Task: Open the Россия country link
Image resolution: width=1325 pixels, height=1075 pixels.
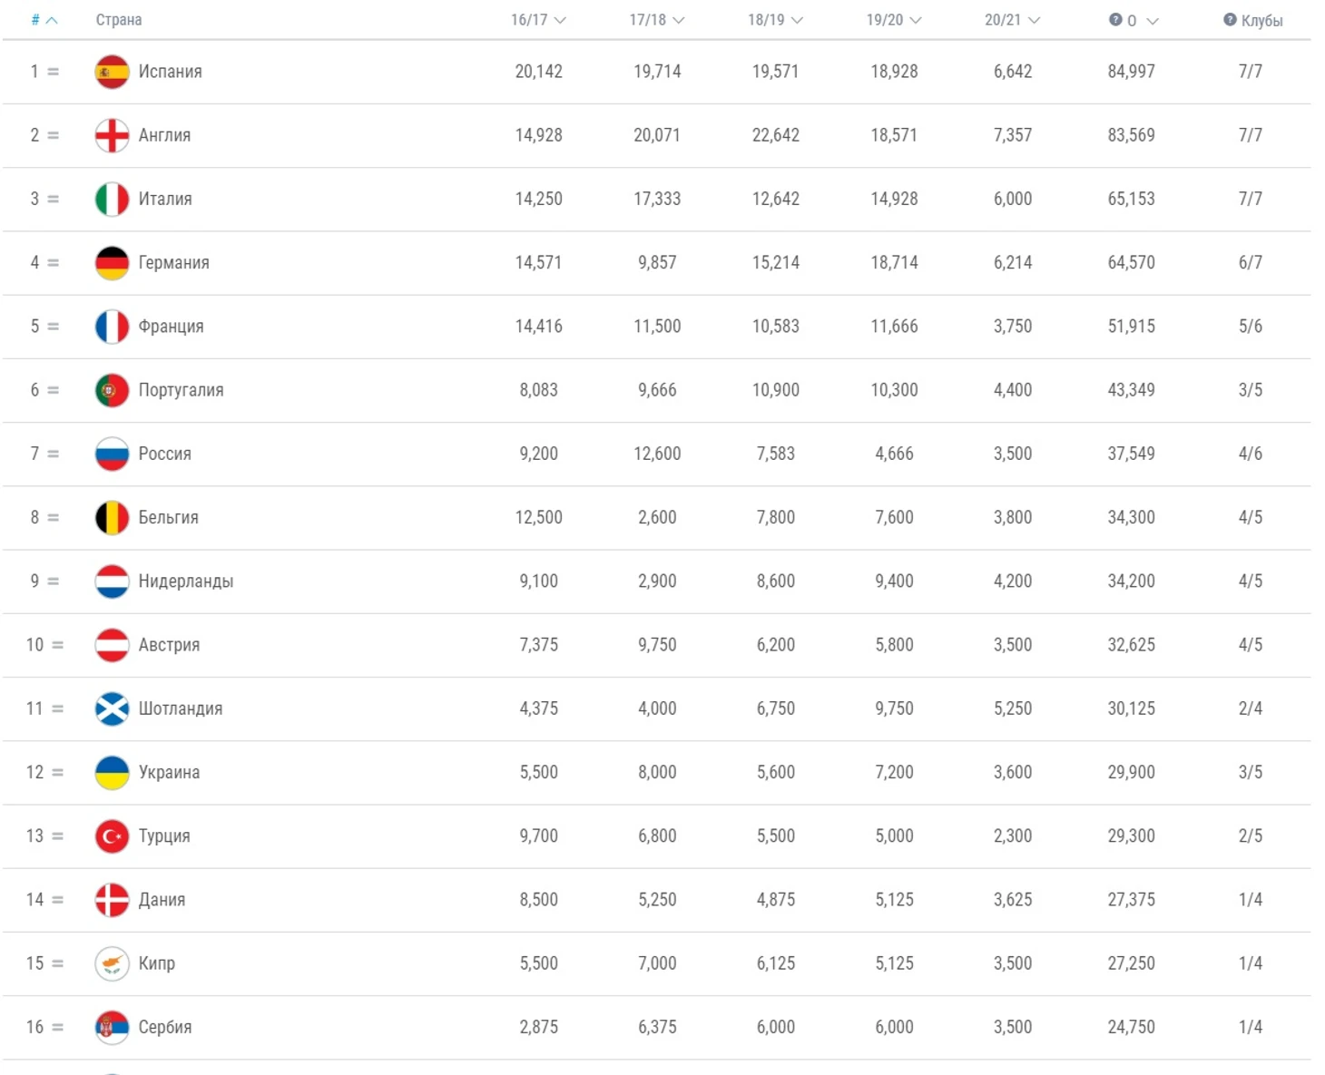Action: click(165, 454)
